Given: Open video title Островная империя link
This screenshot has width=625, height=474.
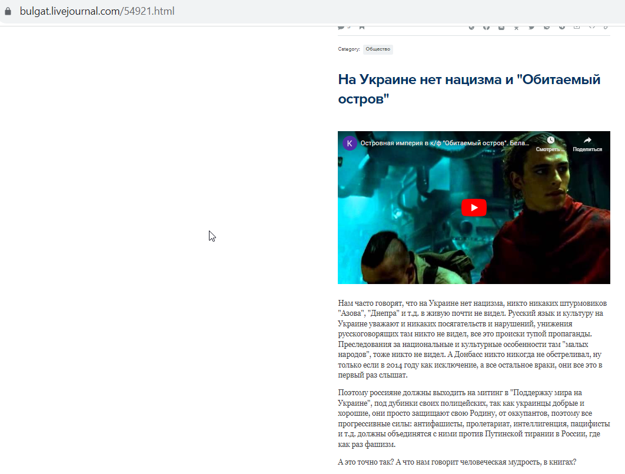Looking at the screenshot, I should tap(445, 143).
